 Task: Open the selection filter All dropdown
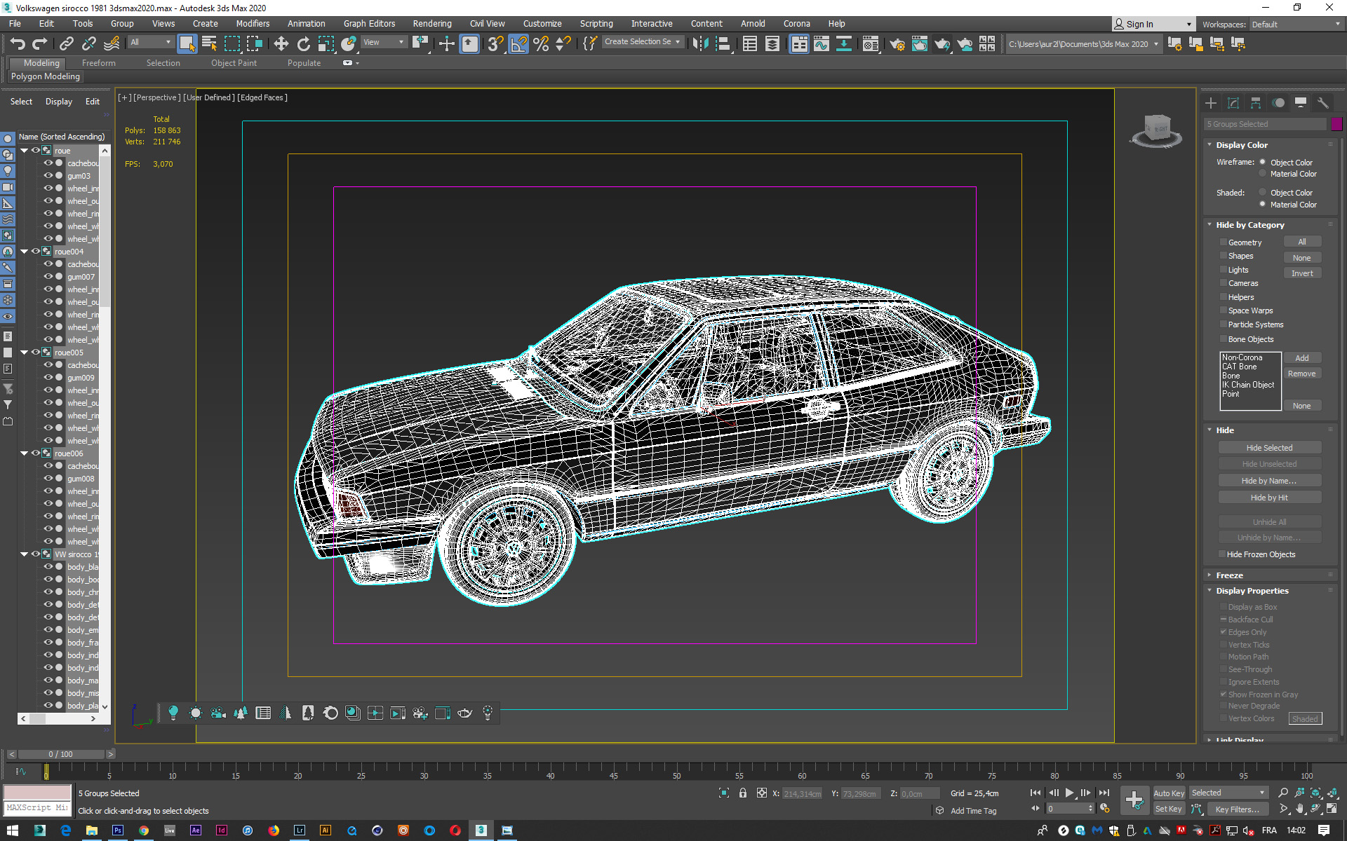[151, 42]
